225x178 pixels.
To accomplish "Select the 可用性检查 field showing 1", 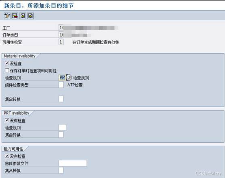I will point(61,42).
